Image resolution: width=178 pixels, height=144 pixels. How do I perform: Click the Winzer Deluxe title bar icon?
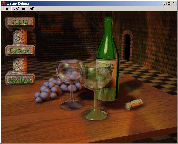[4, 4]
